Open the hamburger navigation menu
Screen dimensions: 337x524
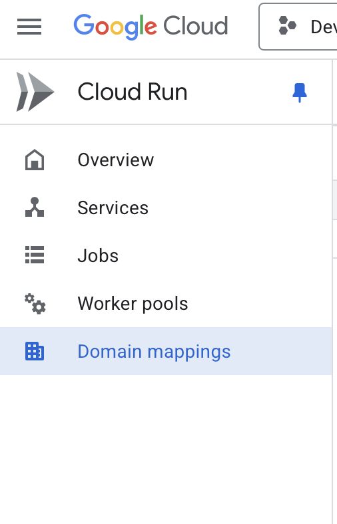click(29, 27)
